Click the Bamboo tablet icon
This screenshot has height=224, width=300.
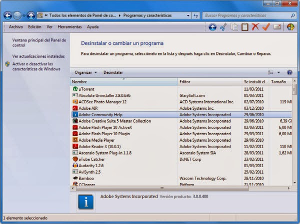point(75,178)
